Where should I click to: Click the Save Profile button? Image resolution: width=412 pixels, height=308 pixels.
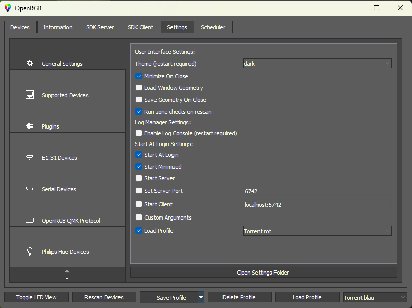[x=169, y=298]
